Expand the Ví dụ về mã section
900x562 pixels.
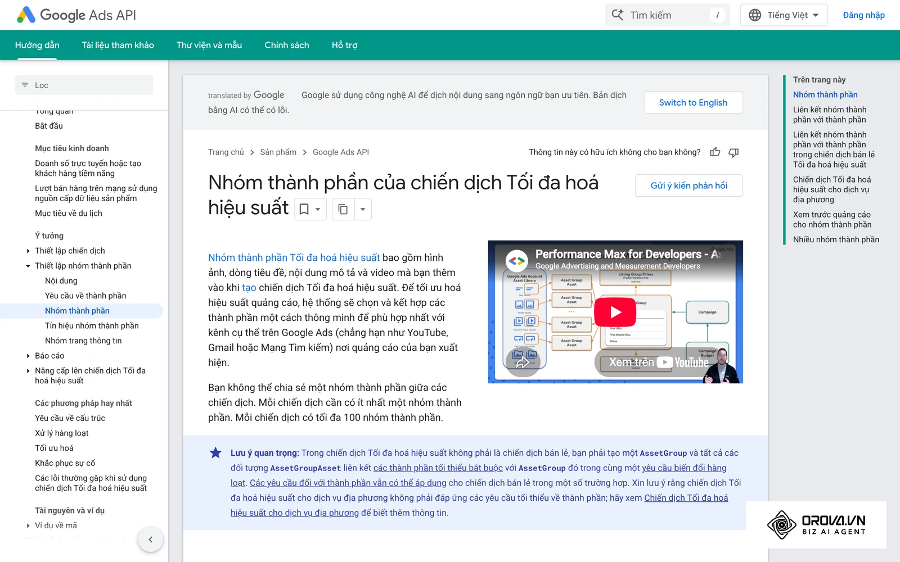pos(28,525)
